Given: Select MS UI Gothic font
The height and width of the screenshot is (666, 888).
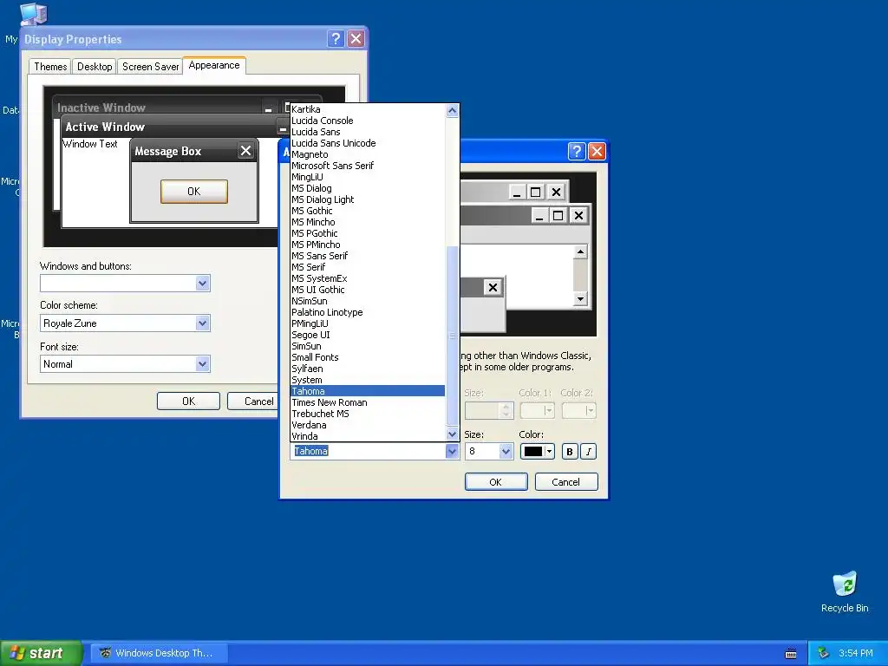Looking at the screenshot, I should tap(368, 290).
